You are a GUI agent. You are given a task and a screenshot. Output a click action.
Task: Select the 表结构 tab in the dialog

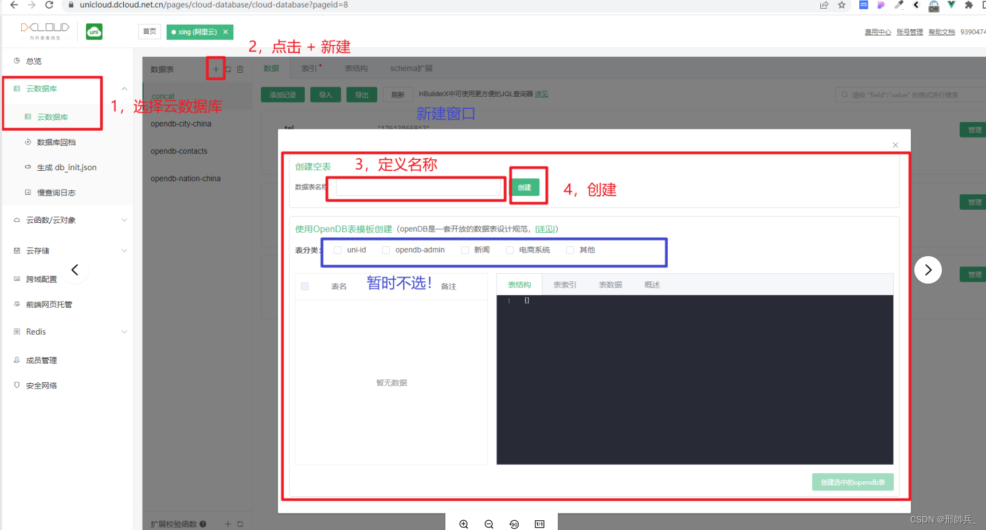click(x=519, y=285)
